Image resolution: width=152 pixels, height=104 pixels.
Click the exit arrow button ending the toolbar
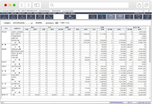[x=147, y=17]
